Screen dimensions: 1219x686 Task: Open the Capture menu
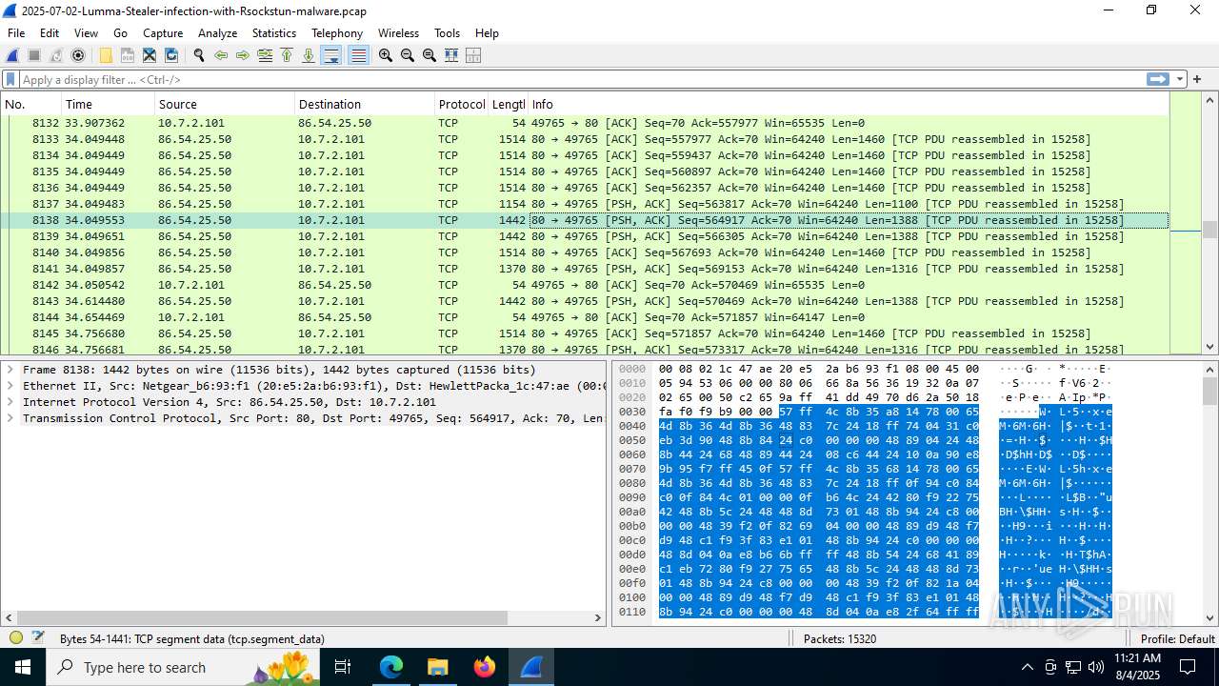click(163, 33)
